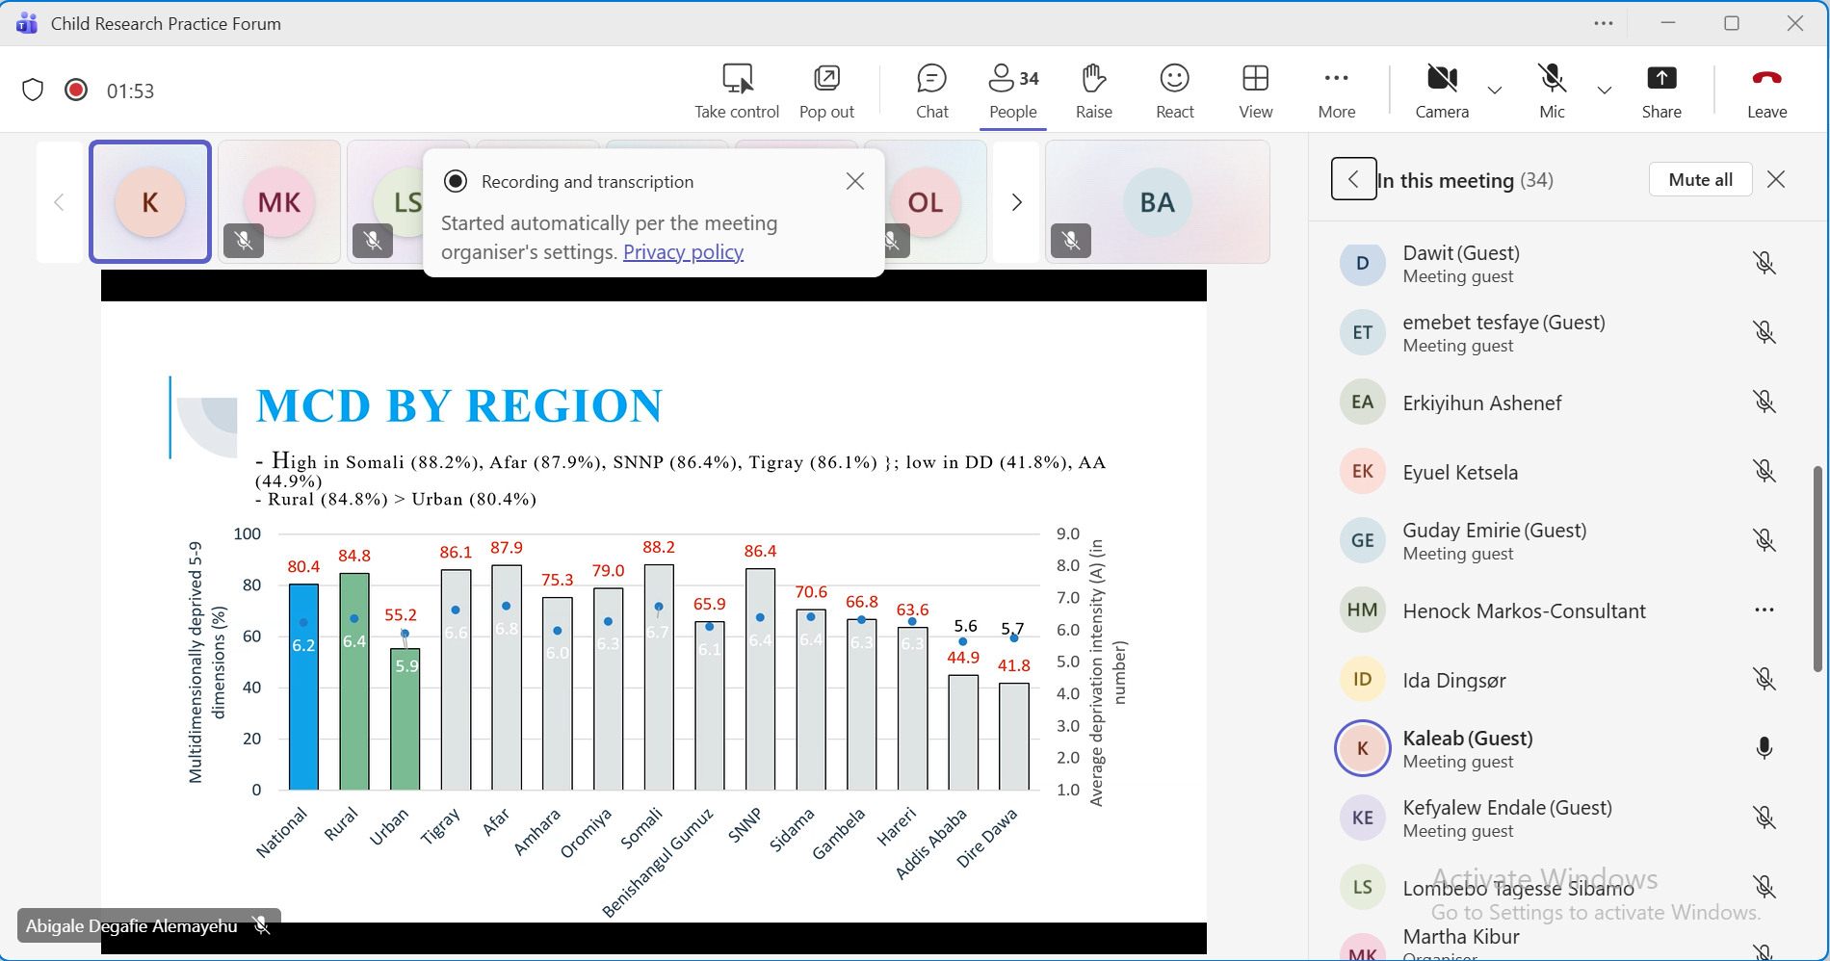Screen dimensions: 1830x961
Task: Toggle the Camera on
Action: pyautogui.click(x=1442, y=91)
